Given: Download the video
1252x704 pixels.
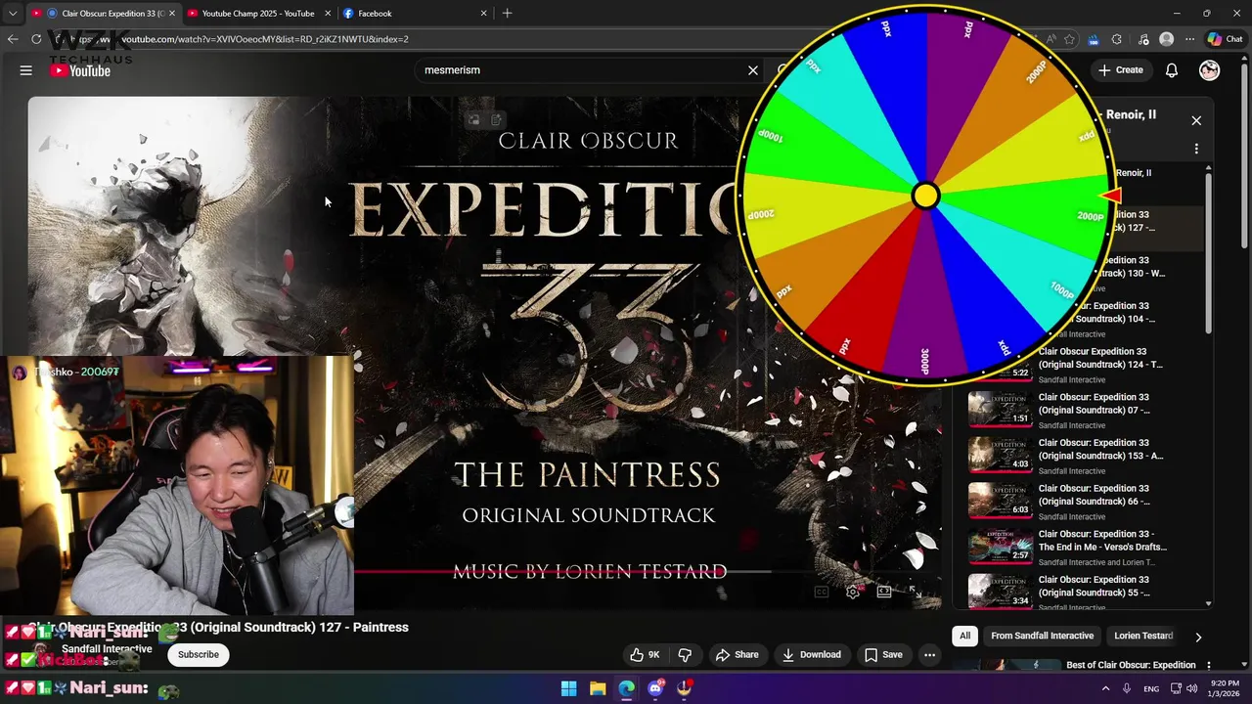Looking at the screenshot, I should 811,655.
